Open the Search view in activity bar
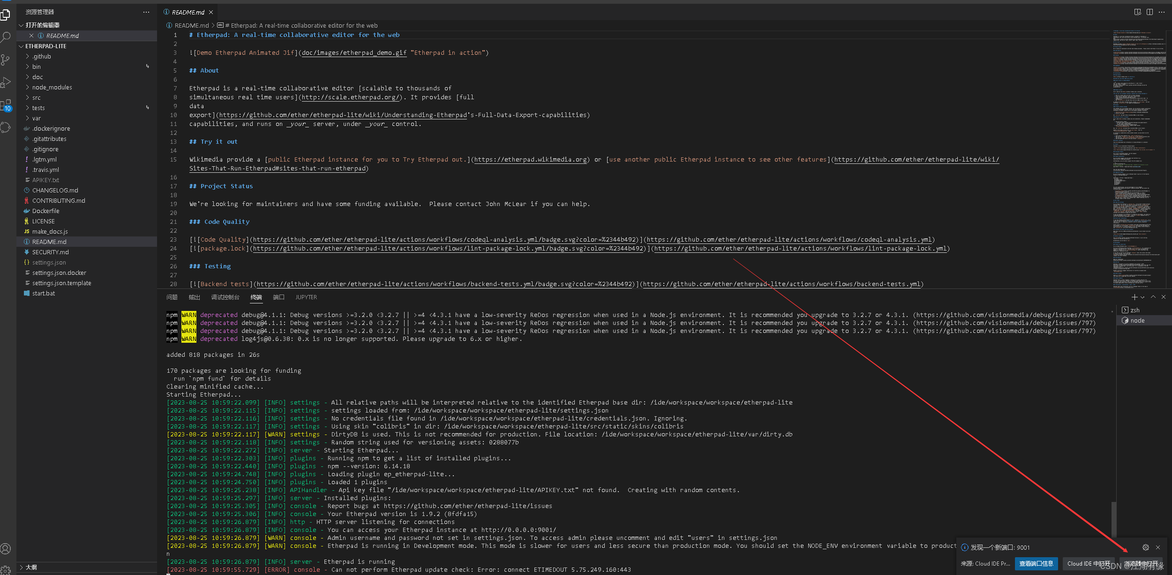The width and height of the screenshot is (1172, 575). 6,37
